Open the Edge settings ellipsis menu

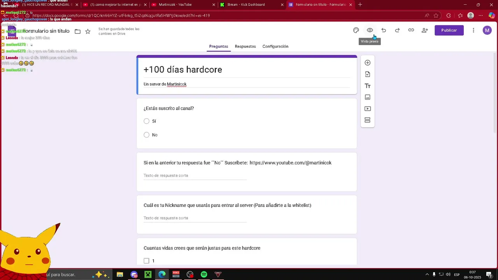[481, 16]
